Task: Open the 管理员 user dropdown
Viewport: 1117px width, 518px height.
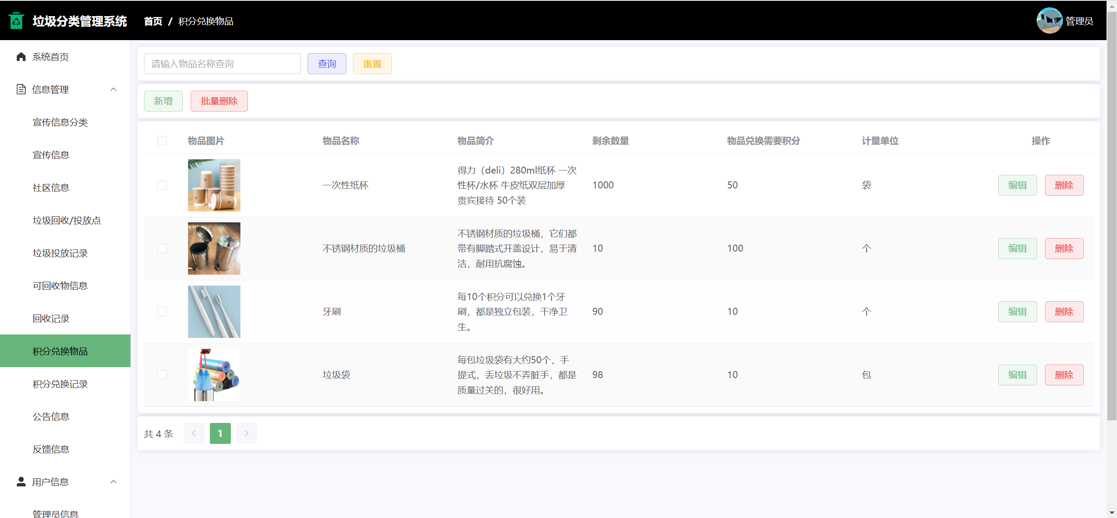Action: 1079,21
